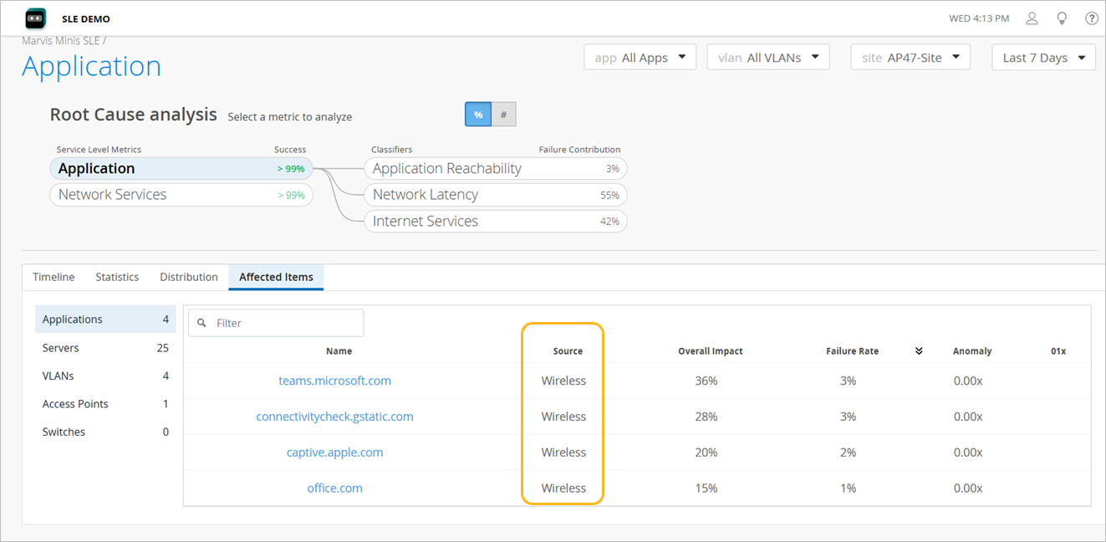Open the Distribution tab
1106x542 pixels.
pos(189,277)
